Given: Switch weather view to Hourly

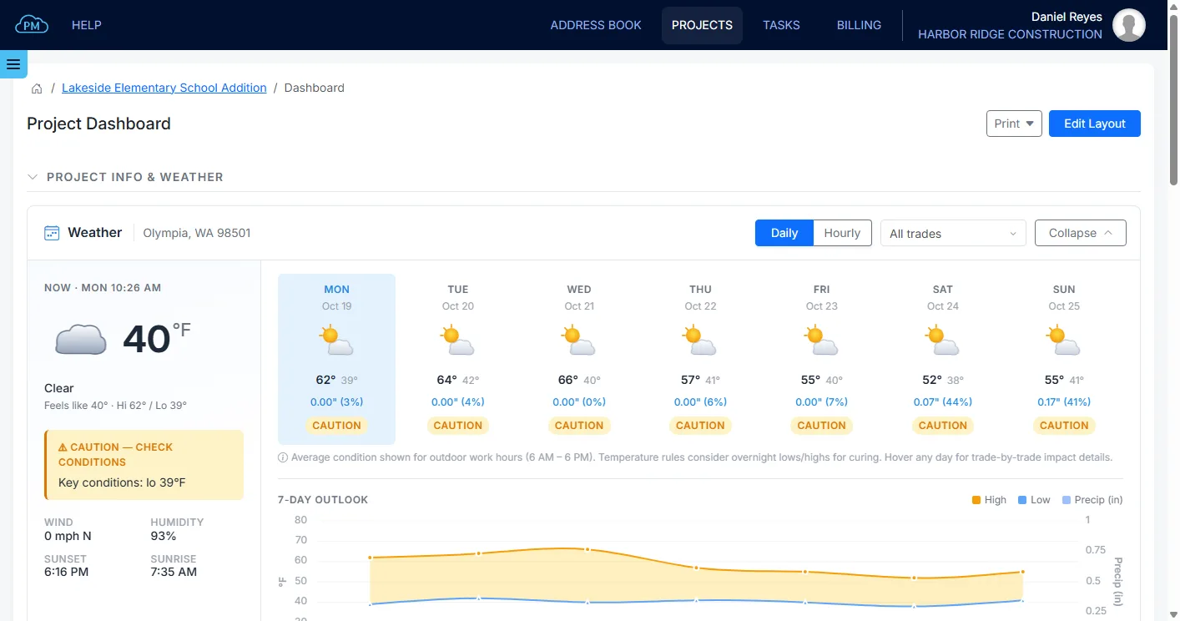Looking at the screenshot, I should tap(842, 233).
